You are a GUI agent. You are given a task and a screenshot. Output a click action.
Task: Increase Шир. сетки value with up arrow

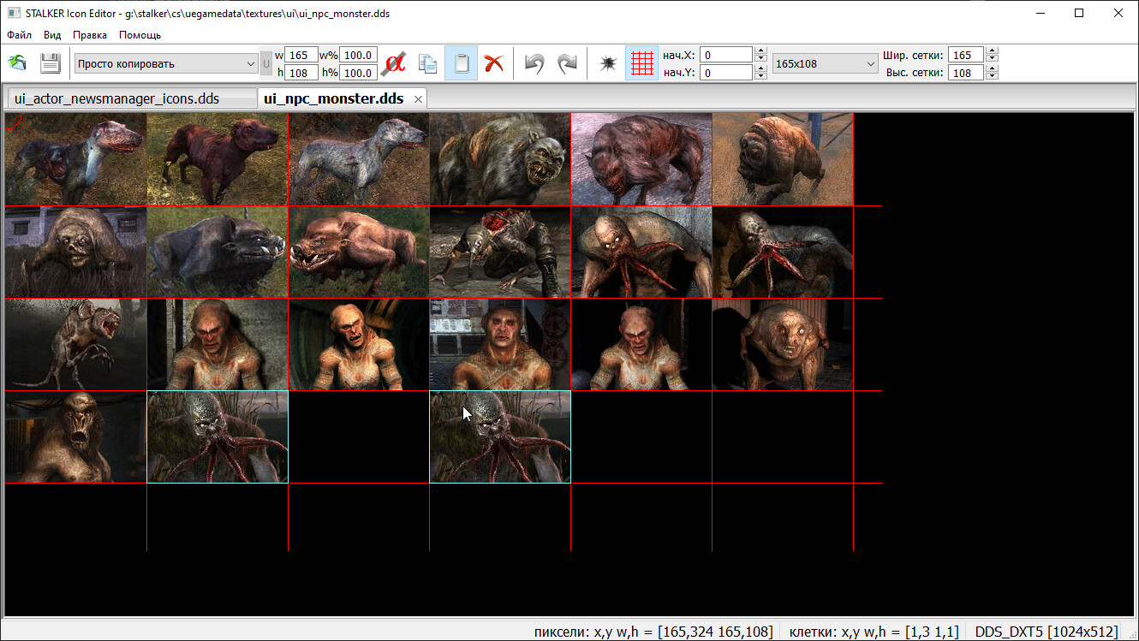(992, 51)
